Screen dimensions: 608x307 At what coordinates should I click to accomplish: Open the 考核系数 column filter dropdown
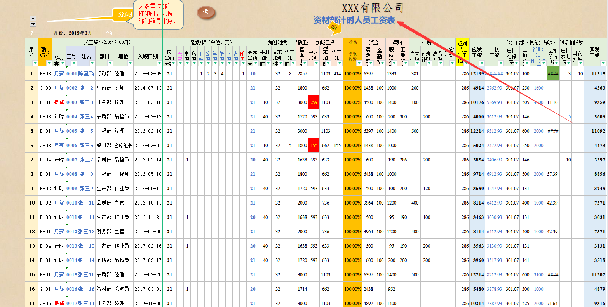coord(359,63)
